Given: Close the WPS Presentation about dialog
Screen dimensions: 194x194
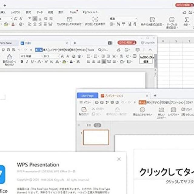Looking at the screenshot, I should 119,159.
